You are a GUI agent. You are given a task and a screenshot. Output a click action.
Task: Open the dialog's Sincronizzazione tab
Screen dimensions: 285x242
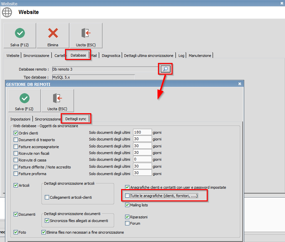48,119
